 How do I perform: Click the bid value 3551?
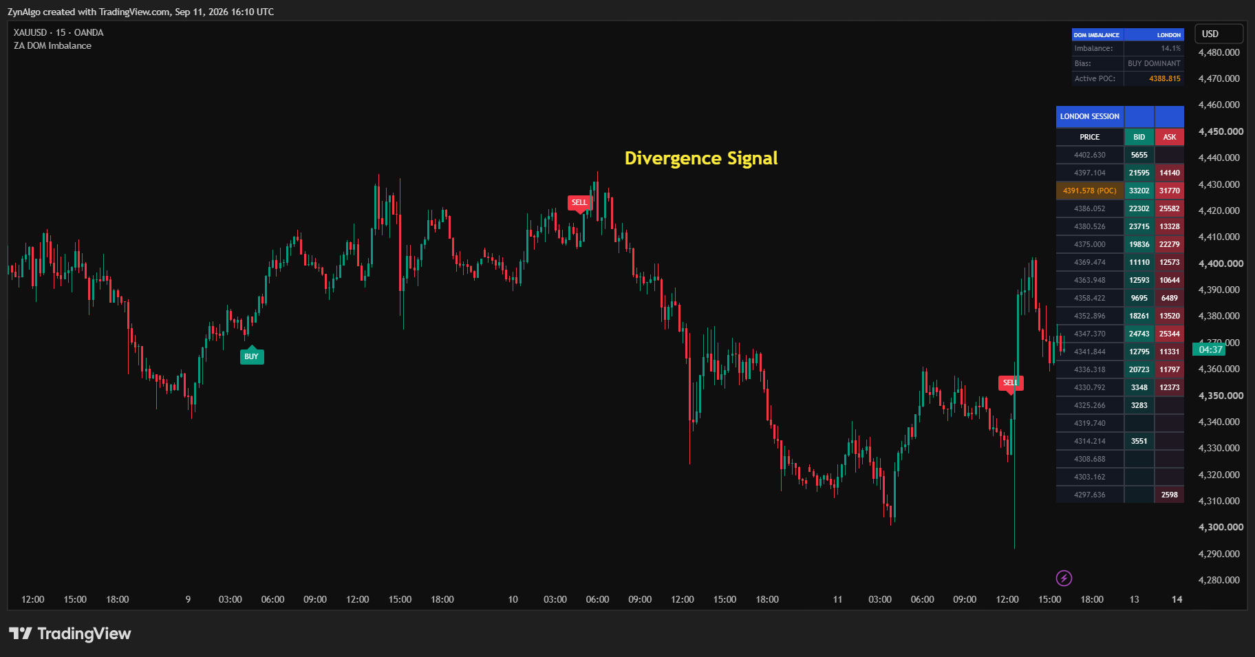point(1139,441)
